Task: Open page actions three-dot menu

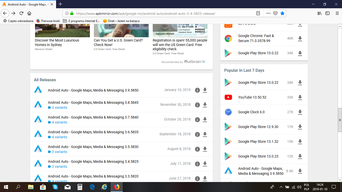Action: (x=268, y=13)
